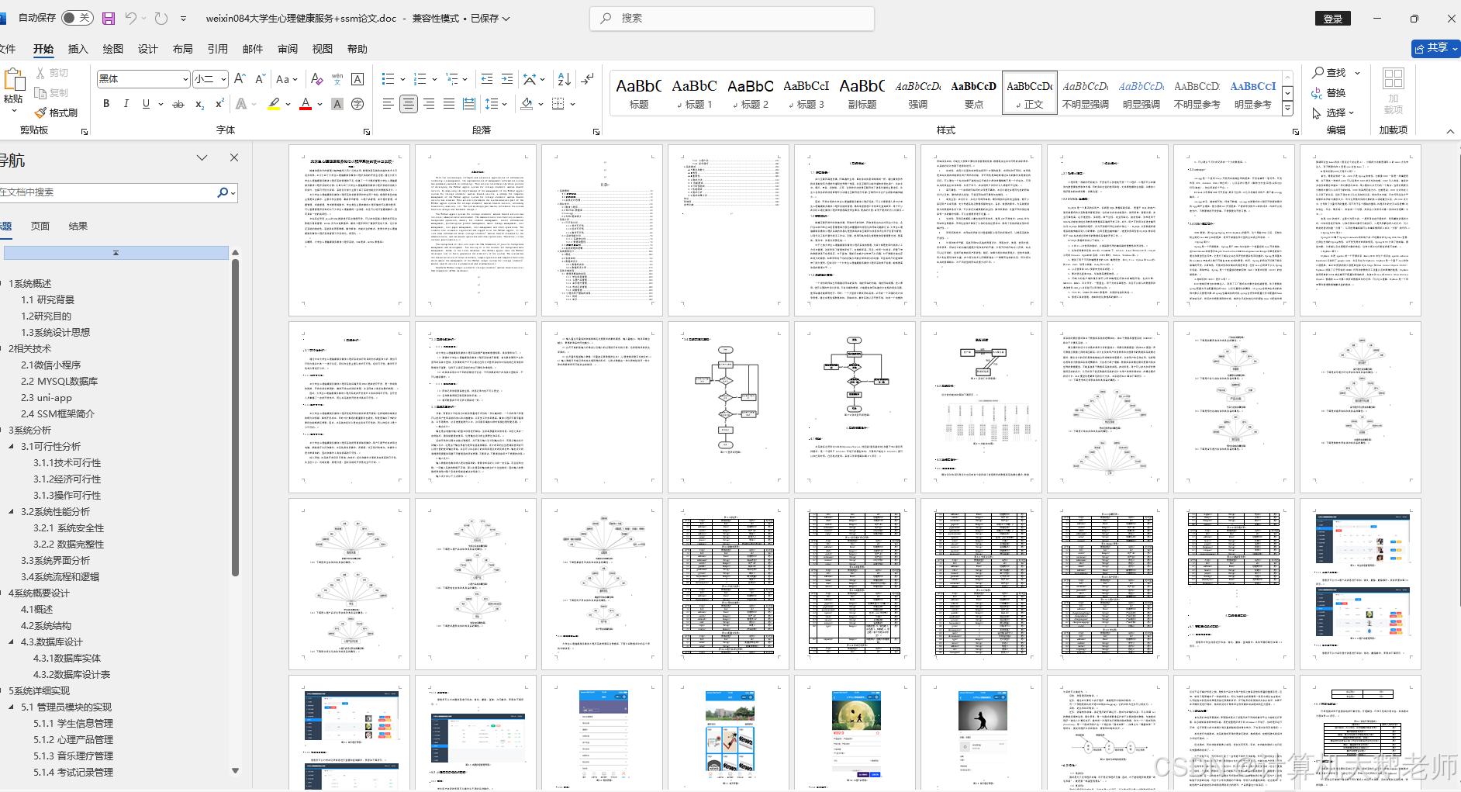Open the 共享 share button

(x=1435, y=48)
